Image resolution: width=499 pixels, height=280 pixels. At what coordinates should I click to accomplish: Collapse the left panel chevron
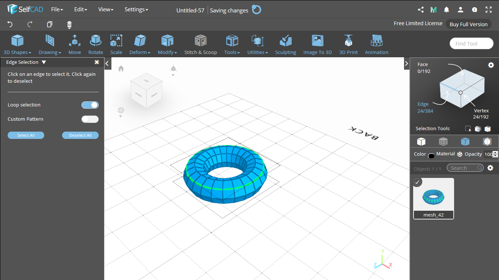pos(107,63)
